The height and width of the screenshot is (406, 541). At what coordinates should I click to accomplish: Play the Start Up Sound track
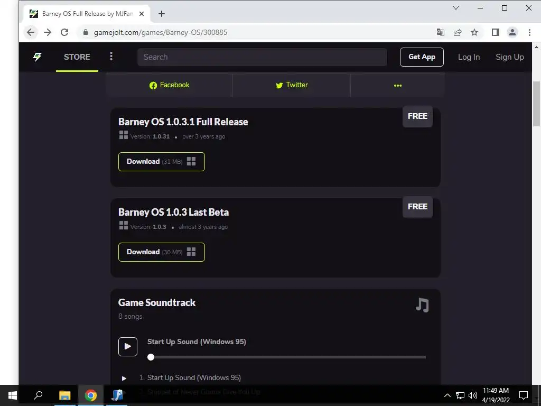click(x=128, y=346)
